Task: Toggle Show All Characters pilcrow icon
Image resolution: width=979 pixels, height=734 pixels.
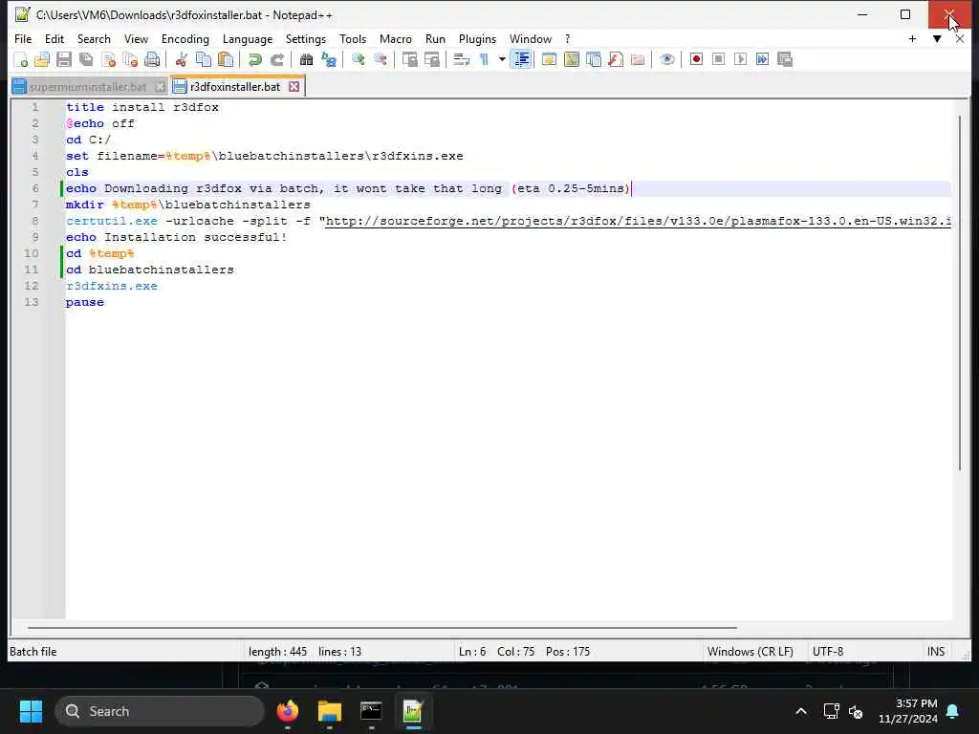Action: (484, 59)
